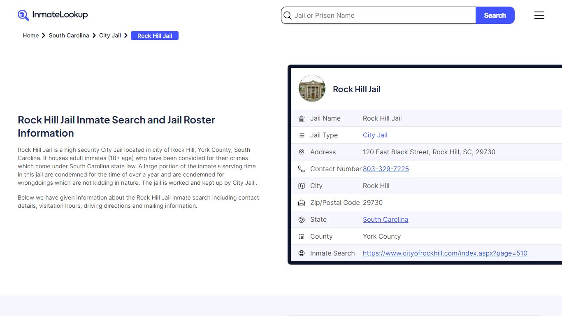Dial the 803-329-7225 phone link
562x316 pixels.
point(386,169)
